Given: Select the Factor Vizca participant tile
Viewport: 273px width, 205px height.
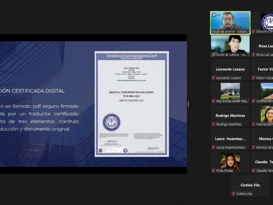Looking at the screenshot, I should pyautogui.click(x=262, y=69).
